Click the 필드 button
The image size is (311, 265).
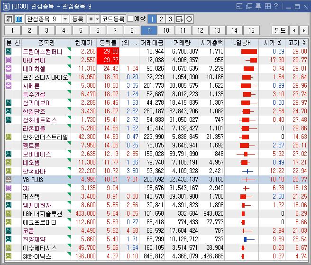pos(280,30)
